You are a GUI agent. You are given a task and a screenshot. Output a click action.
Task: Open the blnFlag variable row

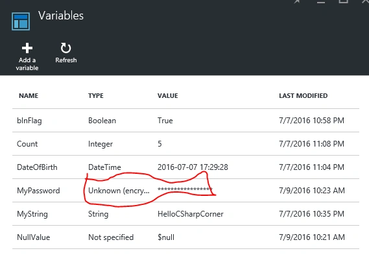tap(185, 121)
